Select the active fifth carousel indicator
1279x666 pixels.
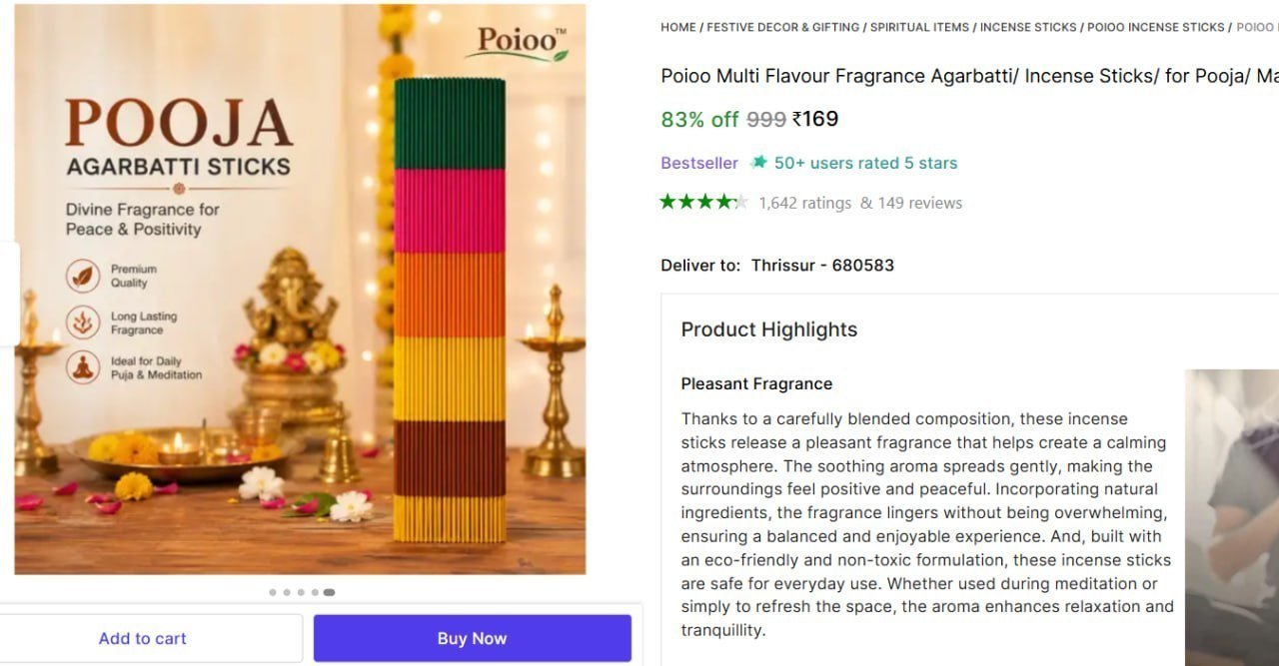point(329,592)
